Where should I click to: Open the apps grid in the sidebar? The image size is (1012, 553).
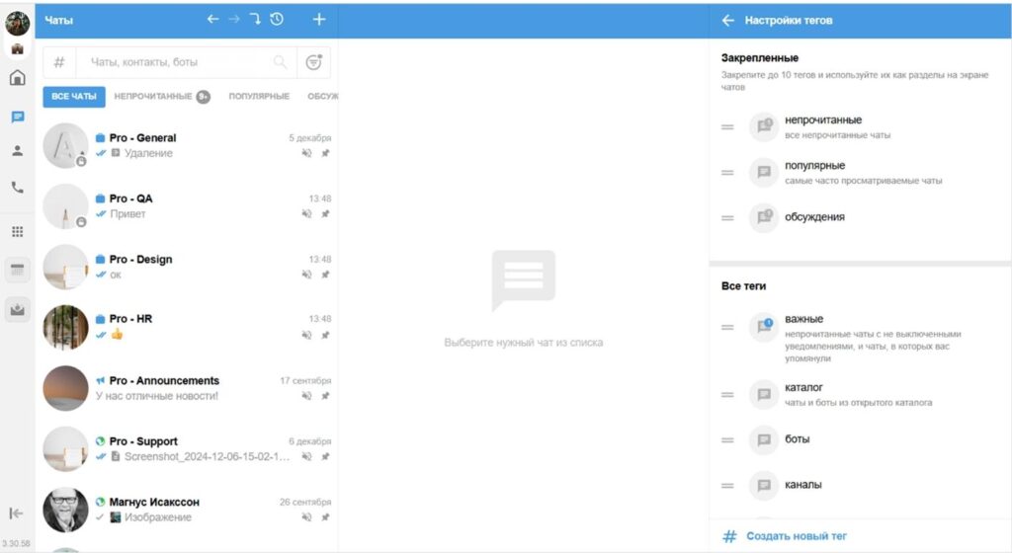(17, 232)
